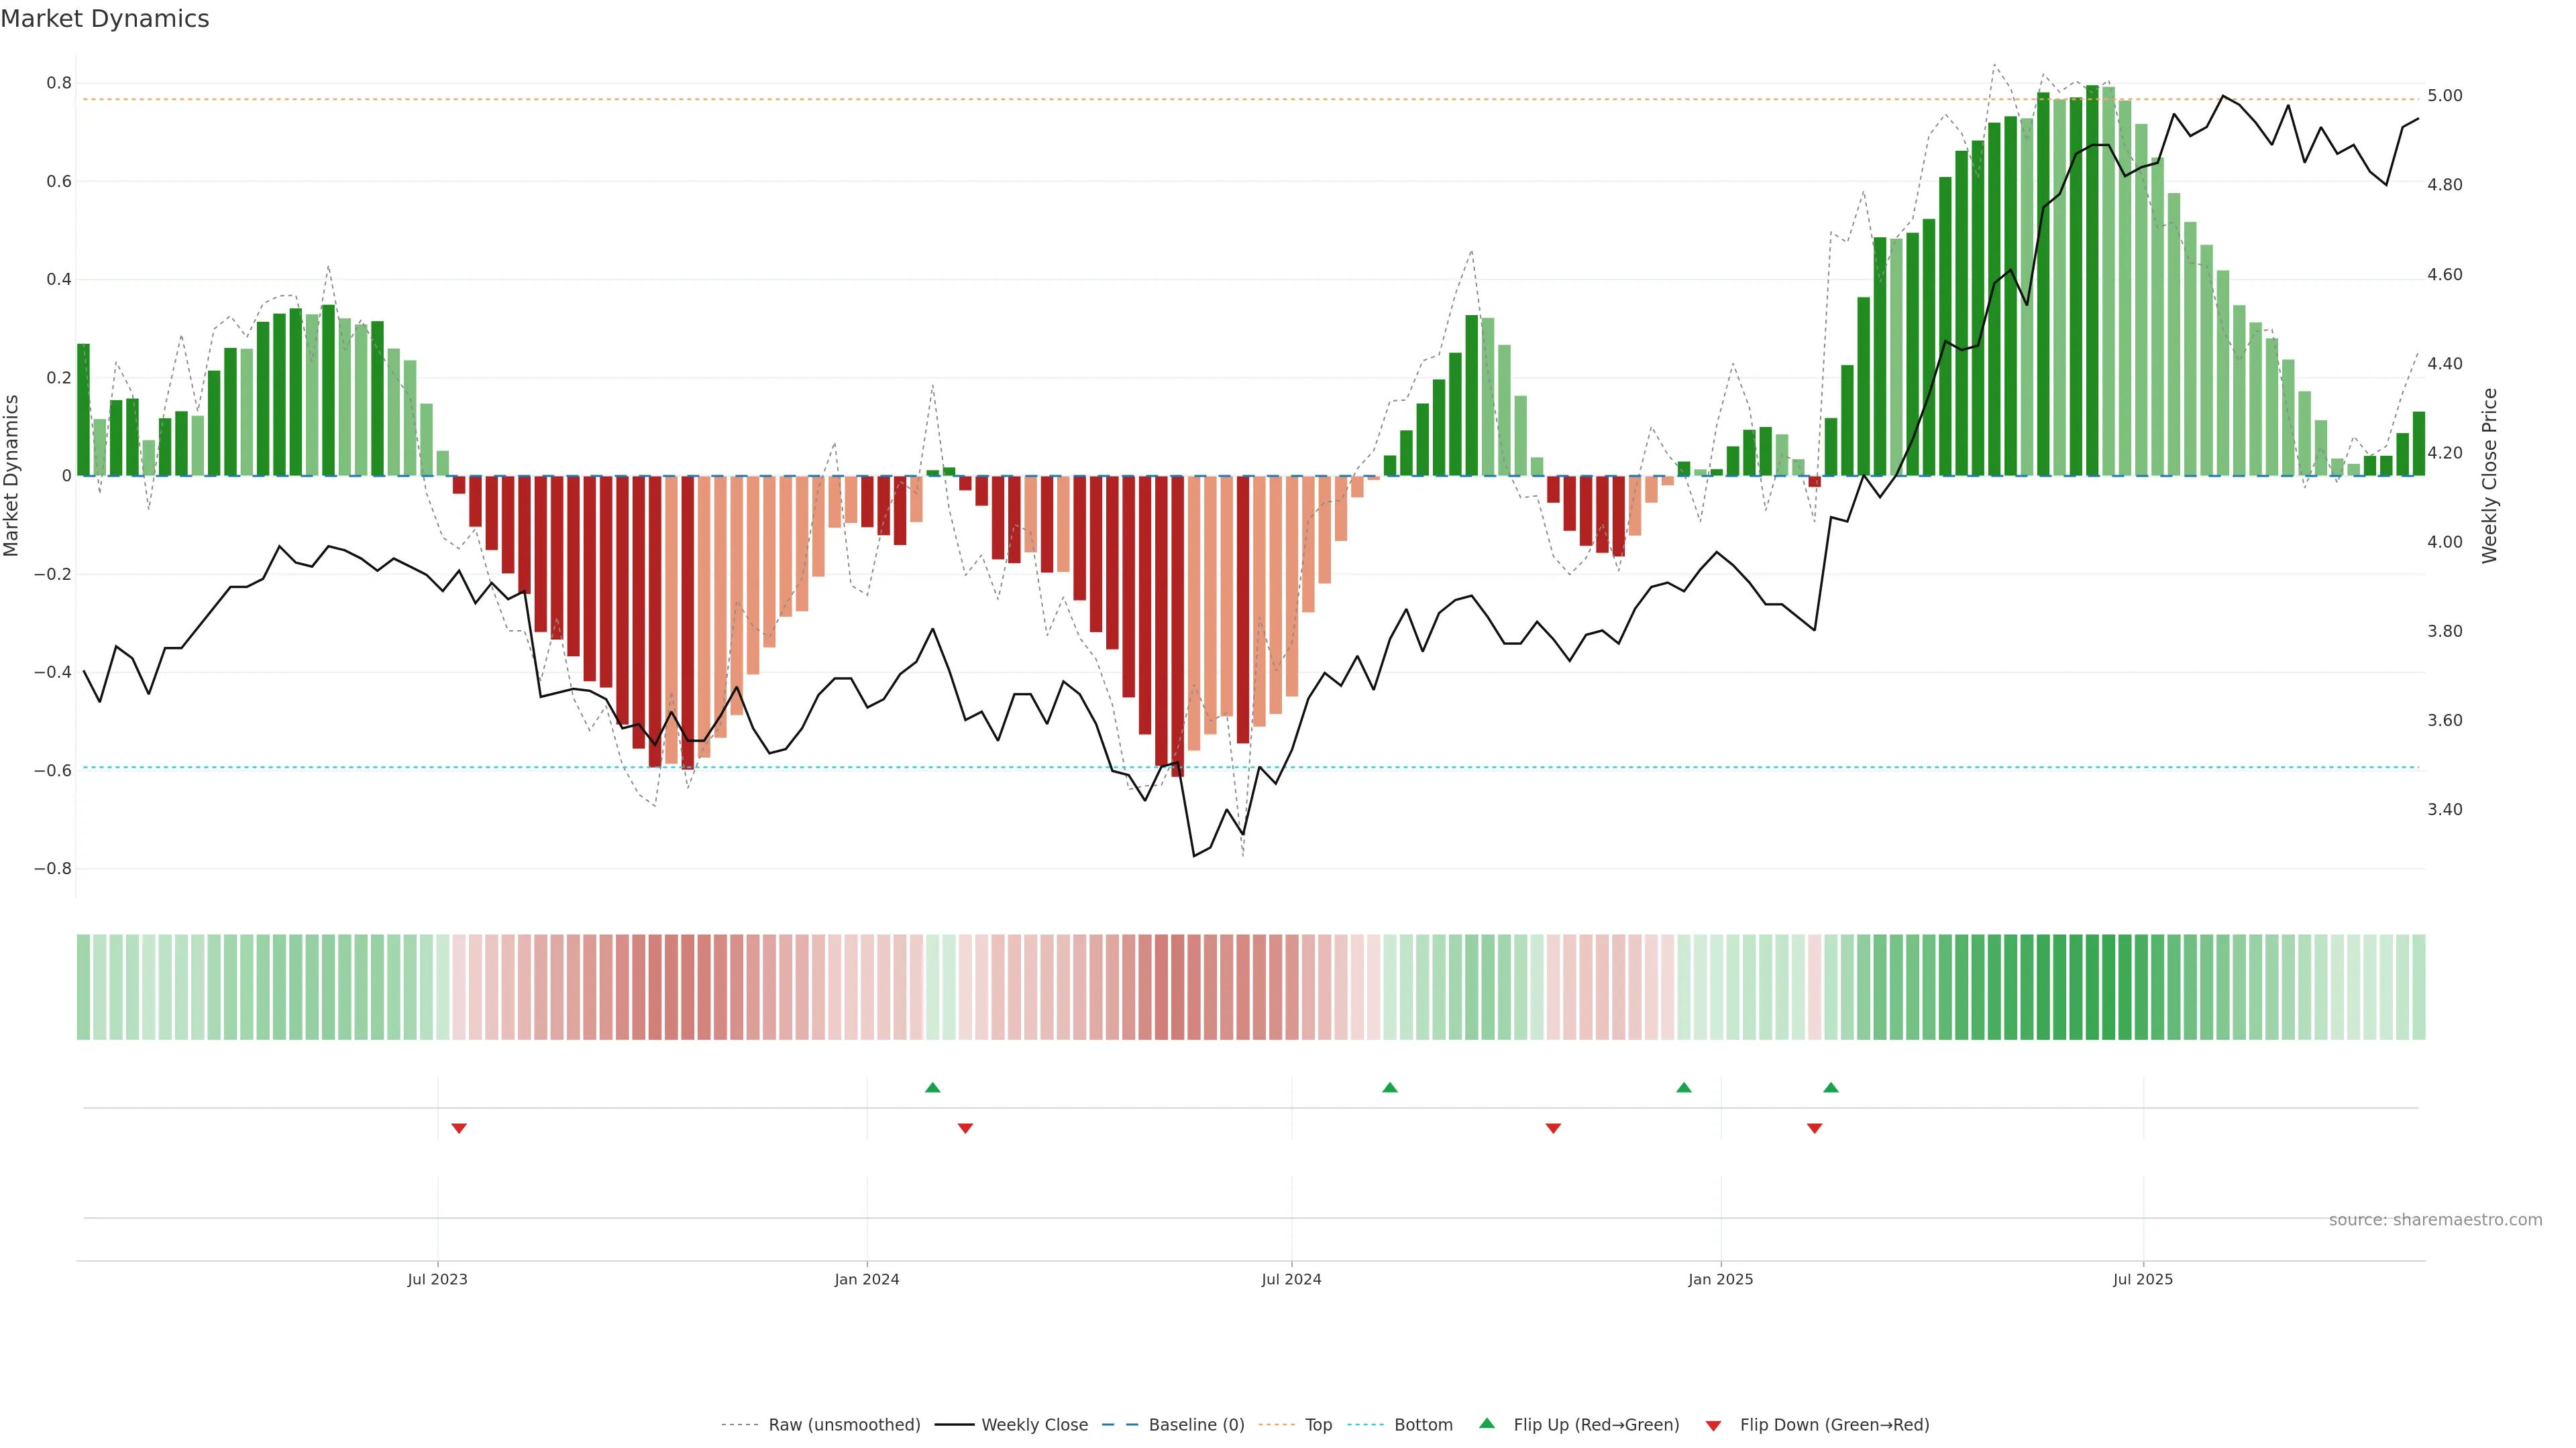Click the Jan 2024 x-axis label
Image resolution: width=2576 pixels, height=1448 pixels.
[866, 1279]
